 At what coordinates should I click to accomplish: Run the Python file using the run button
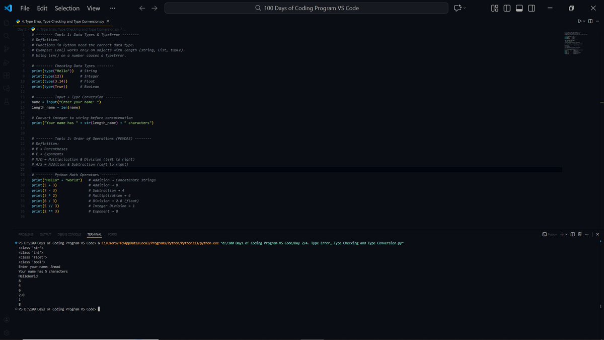pos(580,21)
